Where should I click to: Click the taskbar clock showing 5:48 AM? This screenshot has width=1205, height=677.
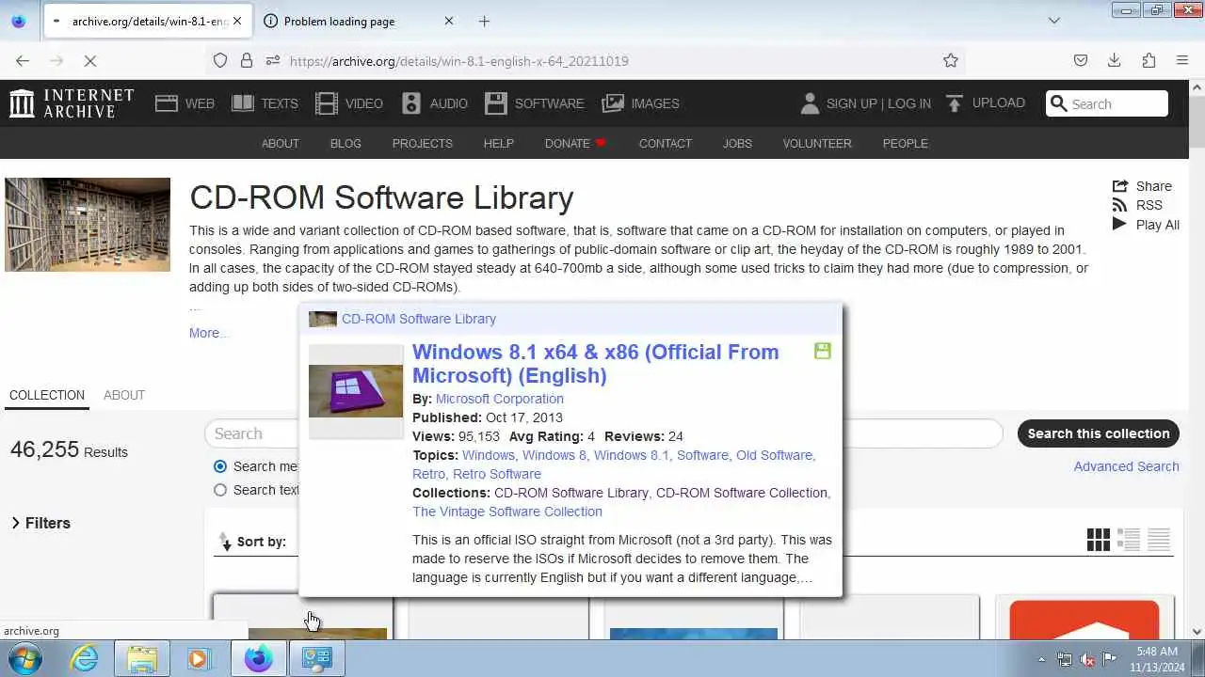pyautogui.click(x=1156, y=659)
